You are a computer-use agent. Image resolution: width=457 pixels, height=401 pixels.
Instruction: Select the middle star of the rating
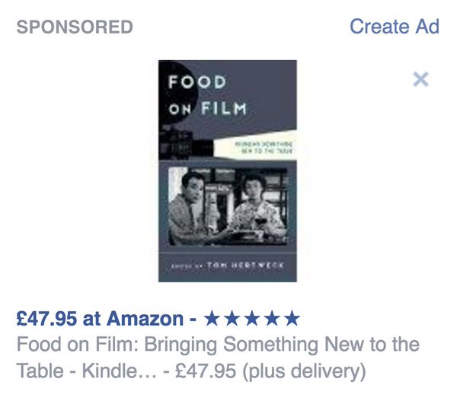pos(252,318)
